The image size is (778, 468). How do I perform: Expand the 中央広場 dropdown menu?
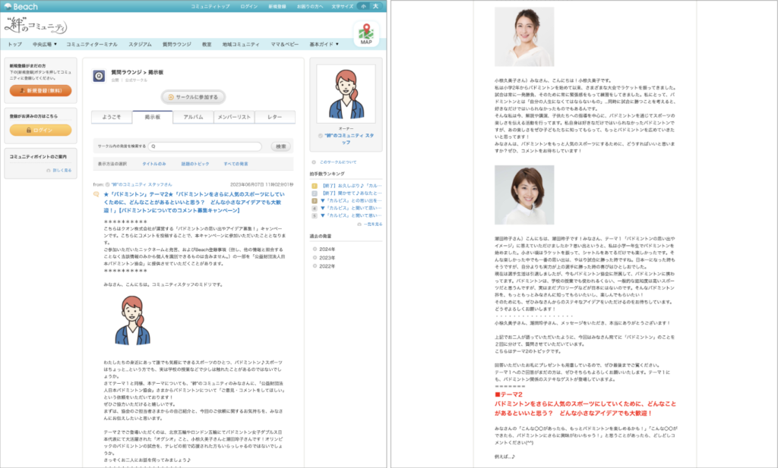(45, 44)
